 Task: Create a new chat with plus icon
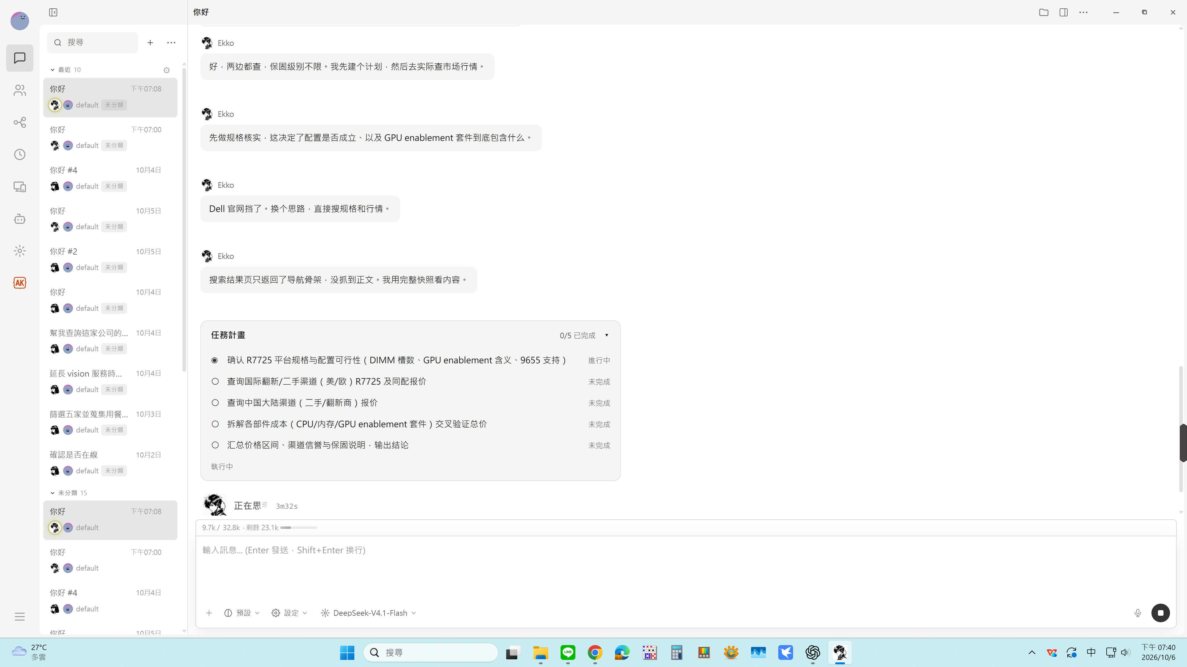(x=150, y=43)
